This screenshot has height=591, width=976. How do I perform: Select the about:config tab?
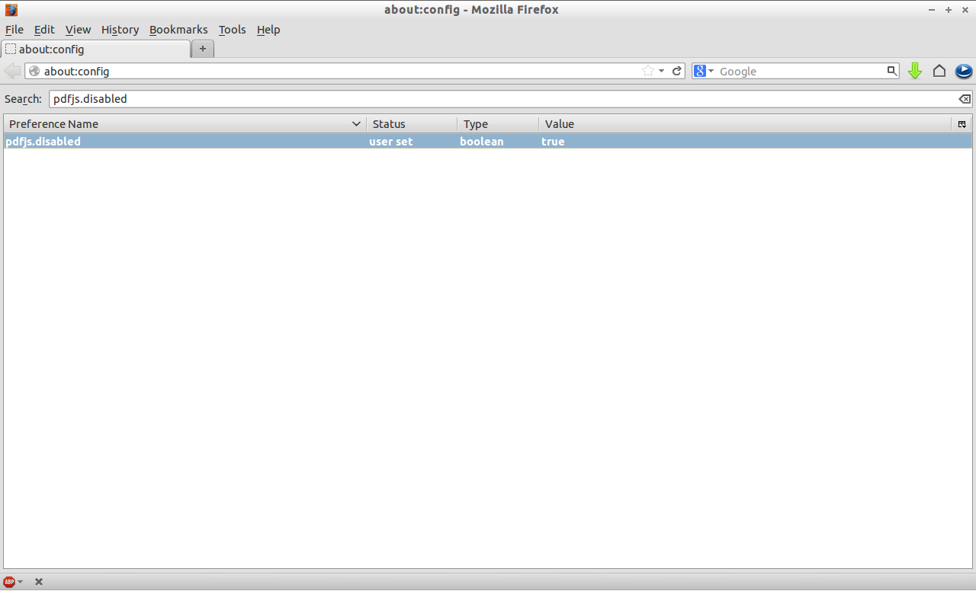[96, 49]
